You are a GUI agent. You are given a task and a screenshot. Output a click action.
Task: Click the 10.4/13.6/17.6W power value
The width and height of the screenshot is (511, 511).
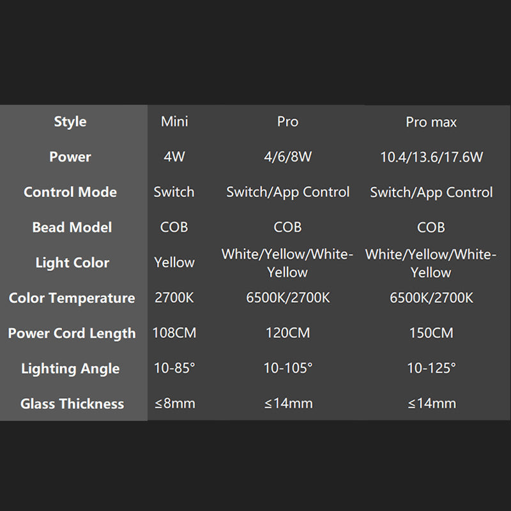click(431, 157)
